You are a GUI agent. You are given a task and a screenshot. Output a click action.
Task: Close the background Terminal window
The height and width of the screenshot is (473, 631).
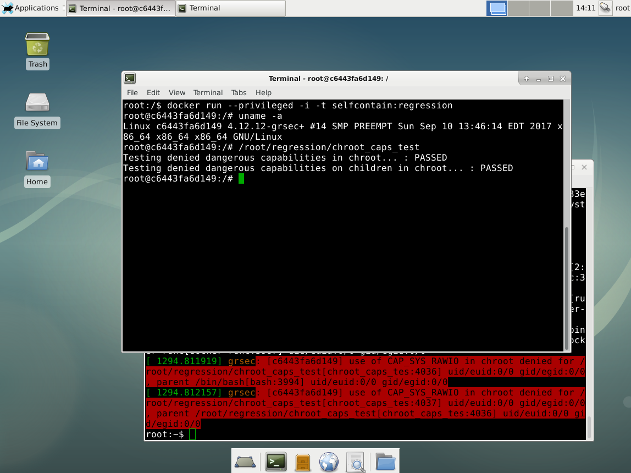pyautogui.click(x=584, y=167)
